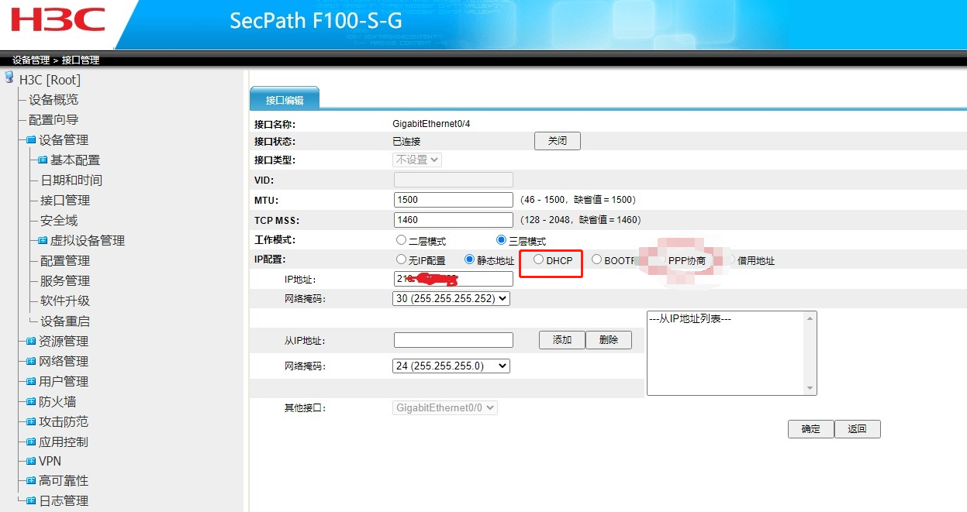Click the H3C Root device icon
This screenshot has width=967, height=512.
coord(9,78)
